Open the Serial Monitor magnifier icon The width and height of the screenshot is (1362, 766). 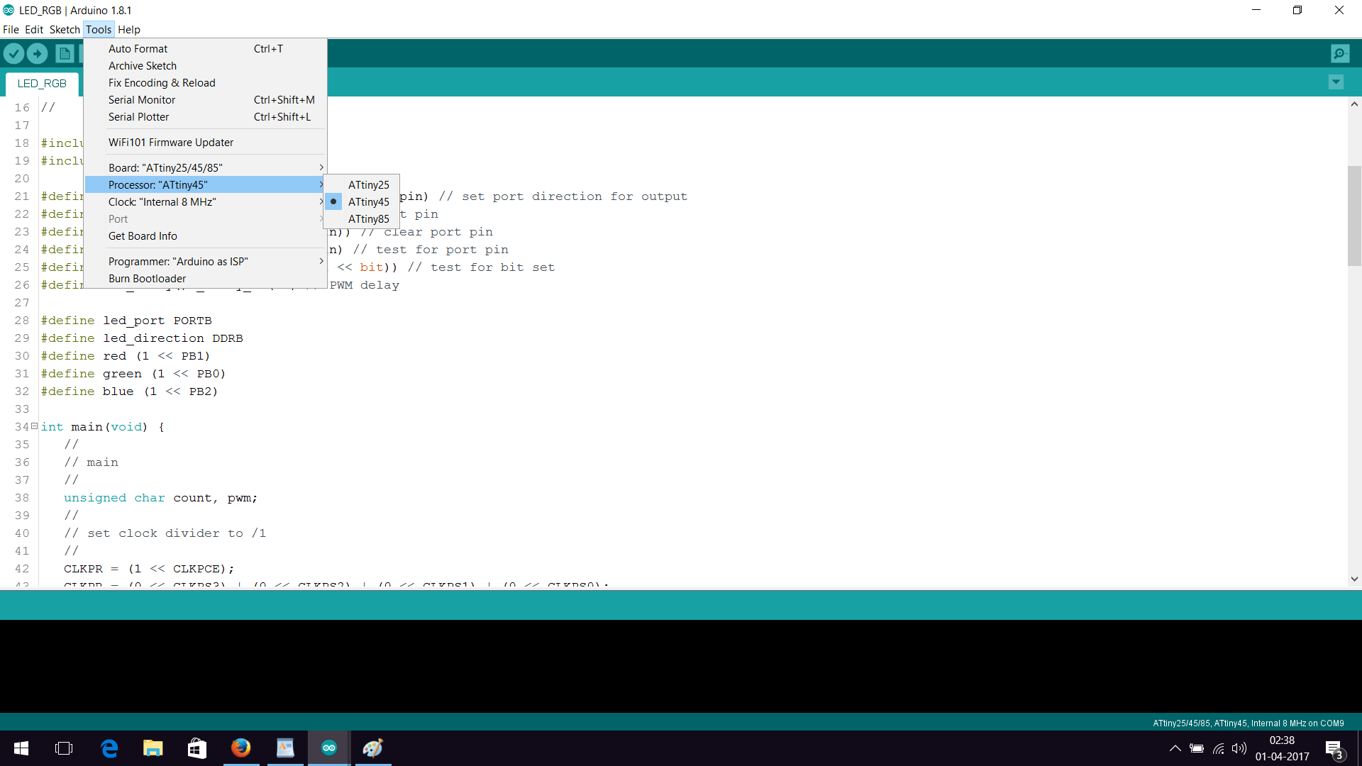(x=1340, y=53)
